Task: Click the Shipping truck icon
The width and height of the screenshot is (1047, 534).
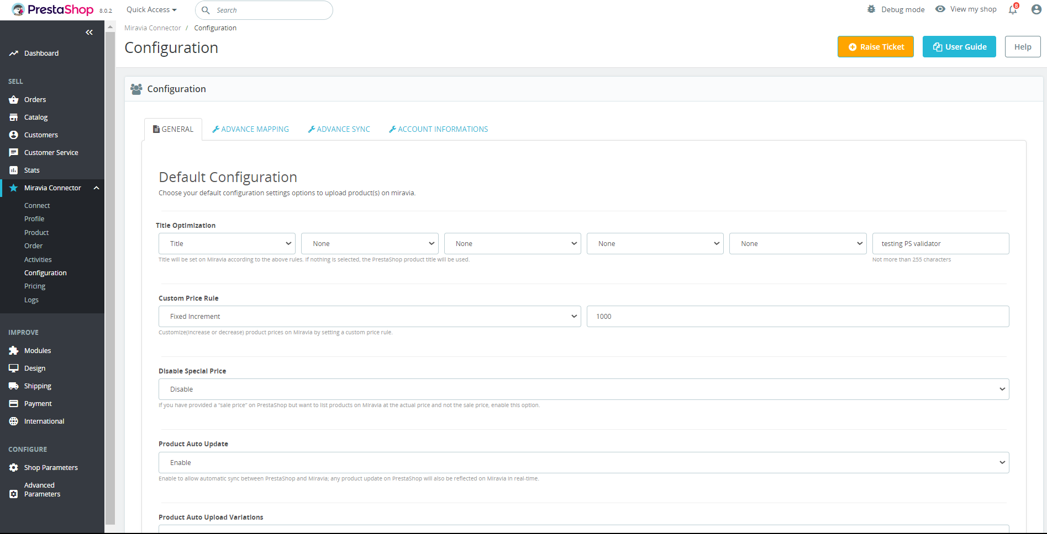Action: tap(14, 386)
